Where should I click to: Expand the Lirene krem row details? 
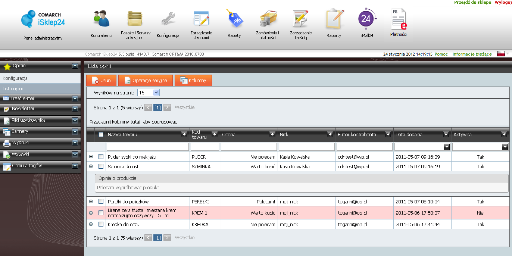coord(91,213)
